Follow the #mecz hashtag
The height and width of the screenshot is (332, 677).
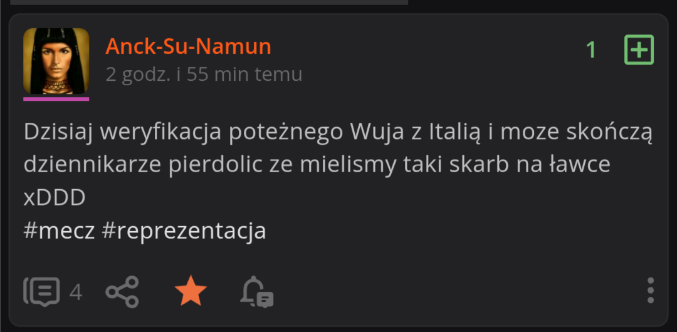[x=59, y=231]
